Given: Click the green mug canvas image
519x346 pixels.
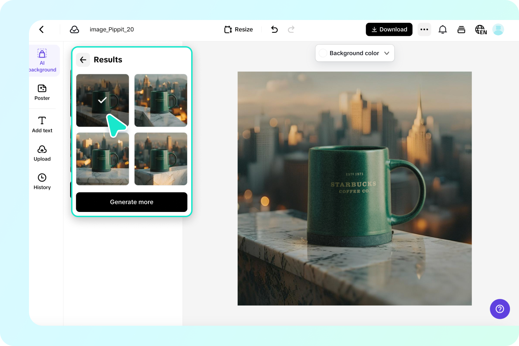Looking at the screenshot, I should click(354, 189).
